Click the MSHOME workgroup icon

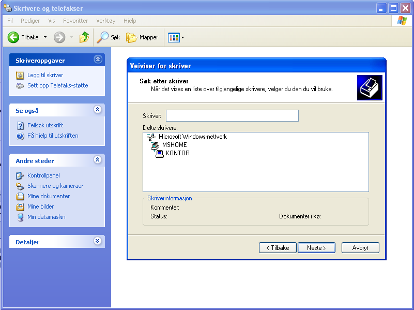pos(155,145)
